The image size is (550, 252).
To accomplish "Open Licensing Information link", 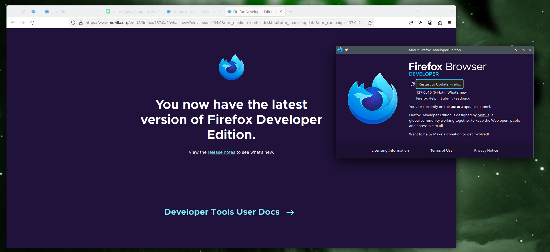I will 390,150.
